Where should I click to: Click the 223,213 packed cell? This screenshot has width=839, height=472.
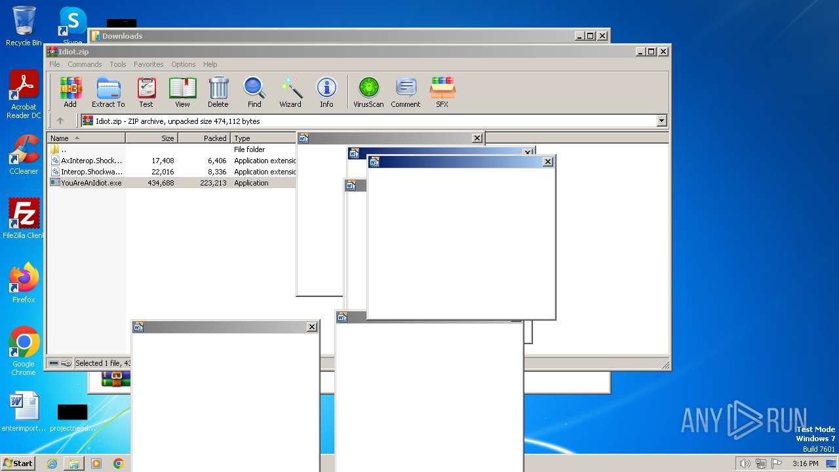click(213, 183)
